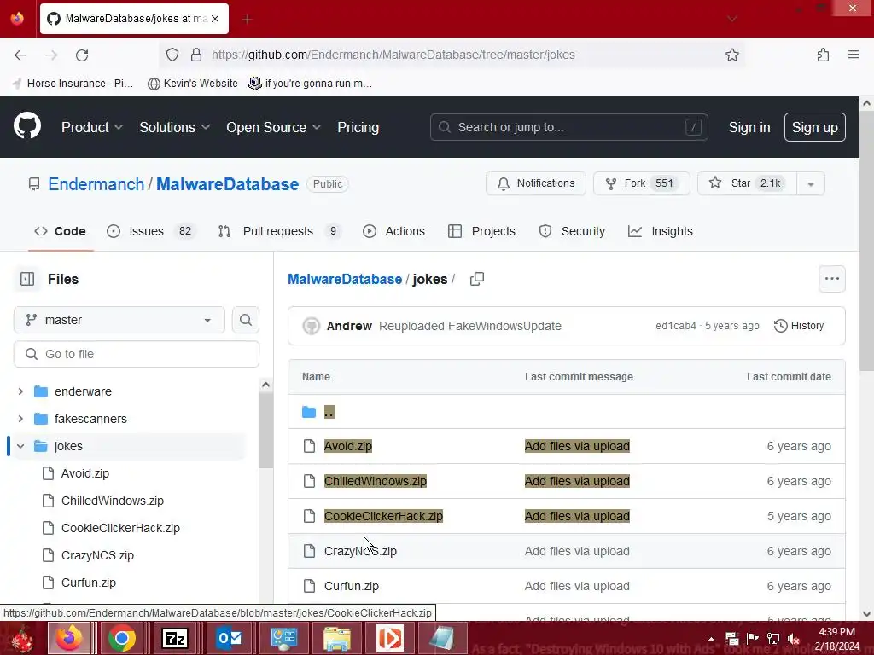The image size is (874, 655).
Task: Open the Insights tab
Action: pos(661,231)
